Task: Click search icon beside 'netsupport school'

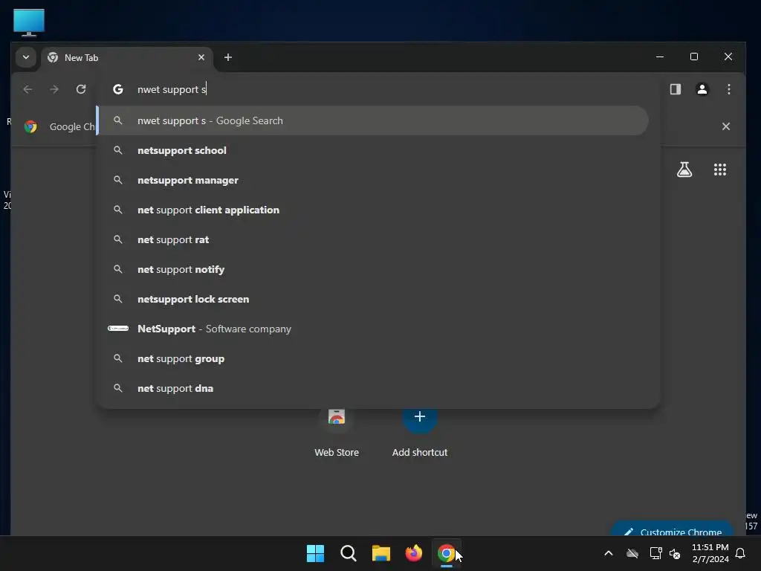Action: coord(118,150)
